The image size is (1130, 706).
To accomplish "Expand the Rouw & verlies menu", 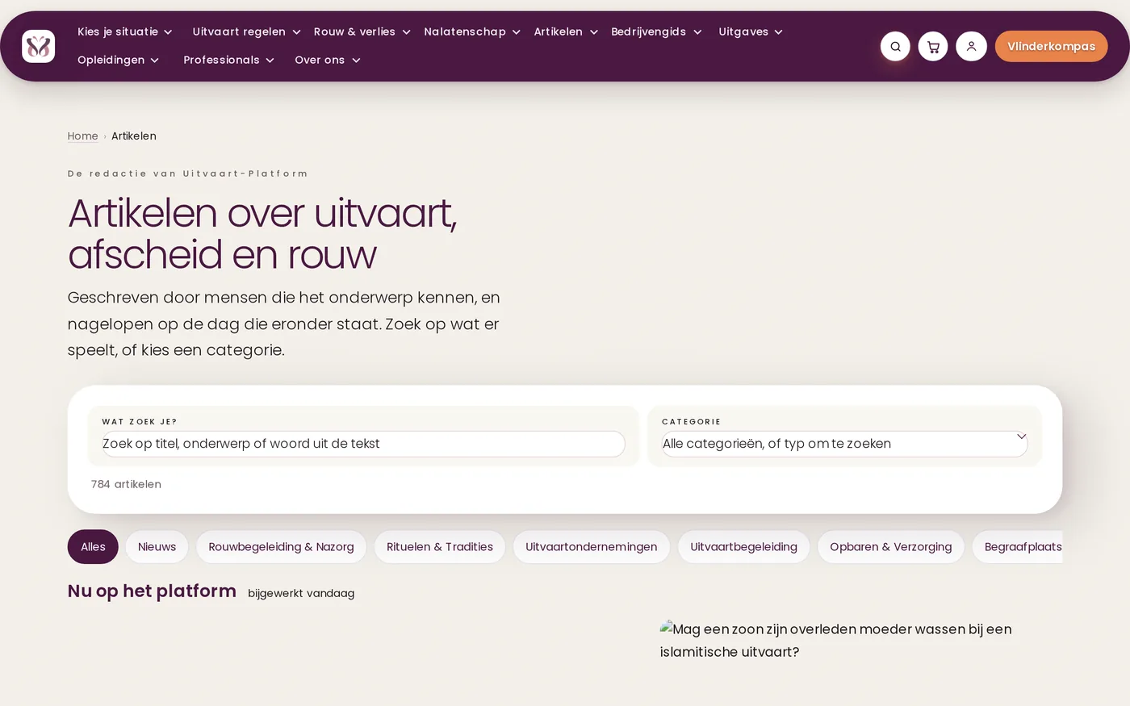I will click(x=362, y=31).
